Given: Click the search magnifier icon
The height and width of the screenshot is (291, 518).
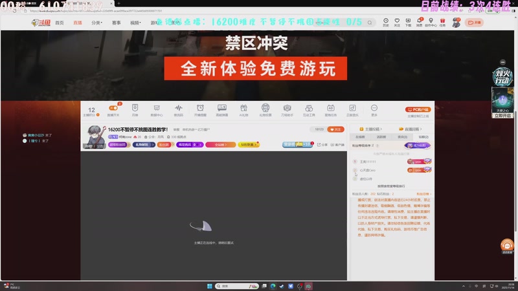Looking at the screenshot, I should 370,23.
